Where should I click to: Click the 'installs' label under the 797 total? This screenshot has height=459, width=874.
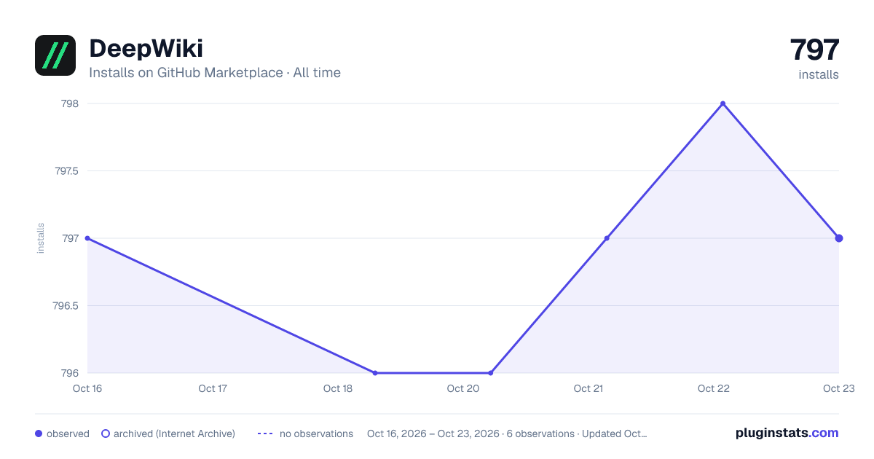click(819, 74)
